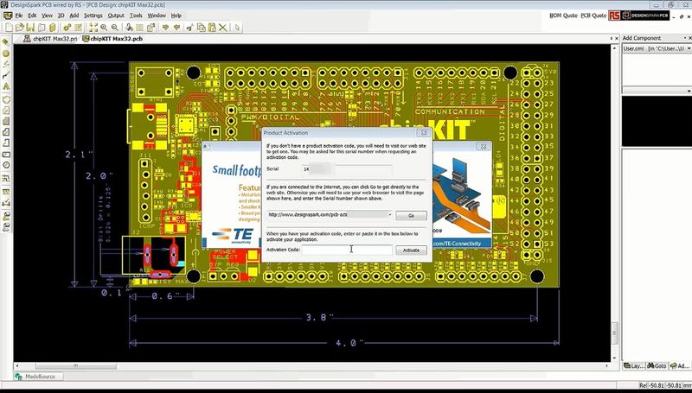The width and height of the screenshot is (692, 393).
Task: Click the Add Text 'A' icon in left toolbar
Action: click(x=6, y=86)
